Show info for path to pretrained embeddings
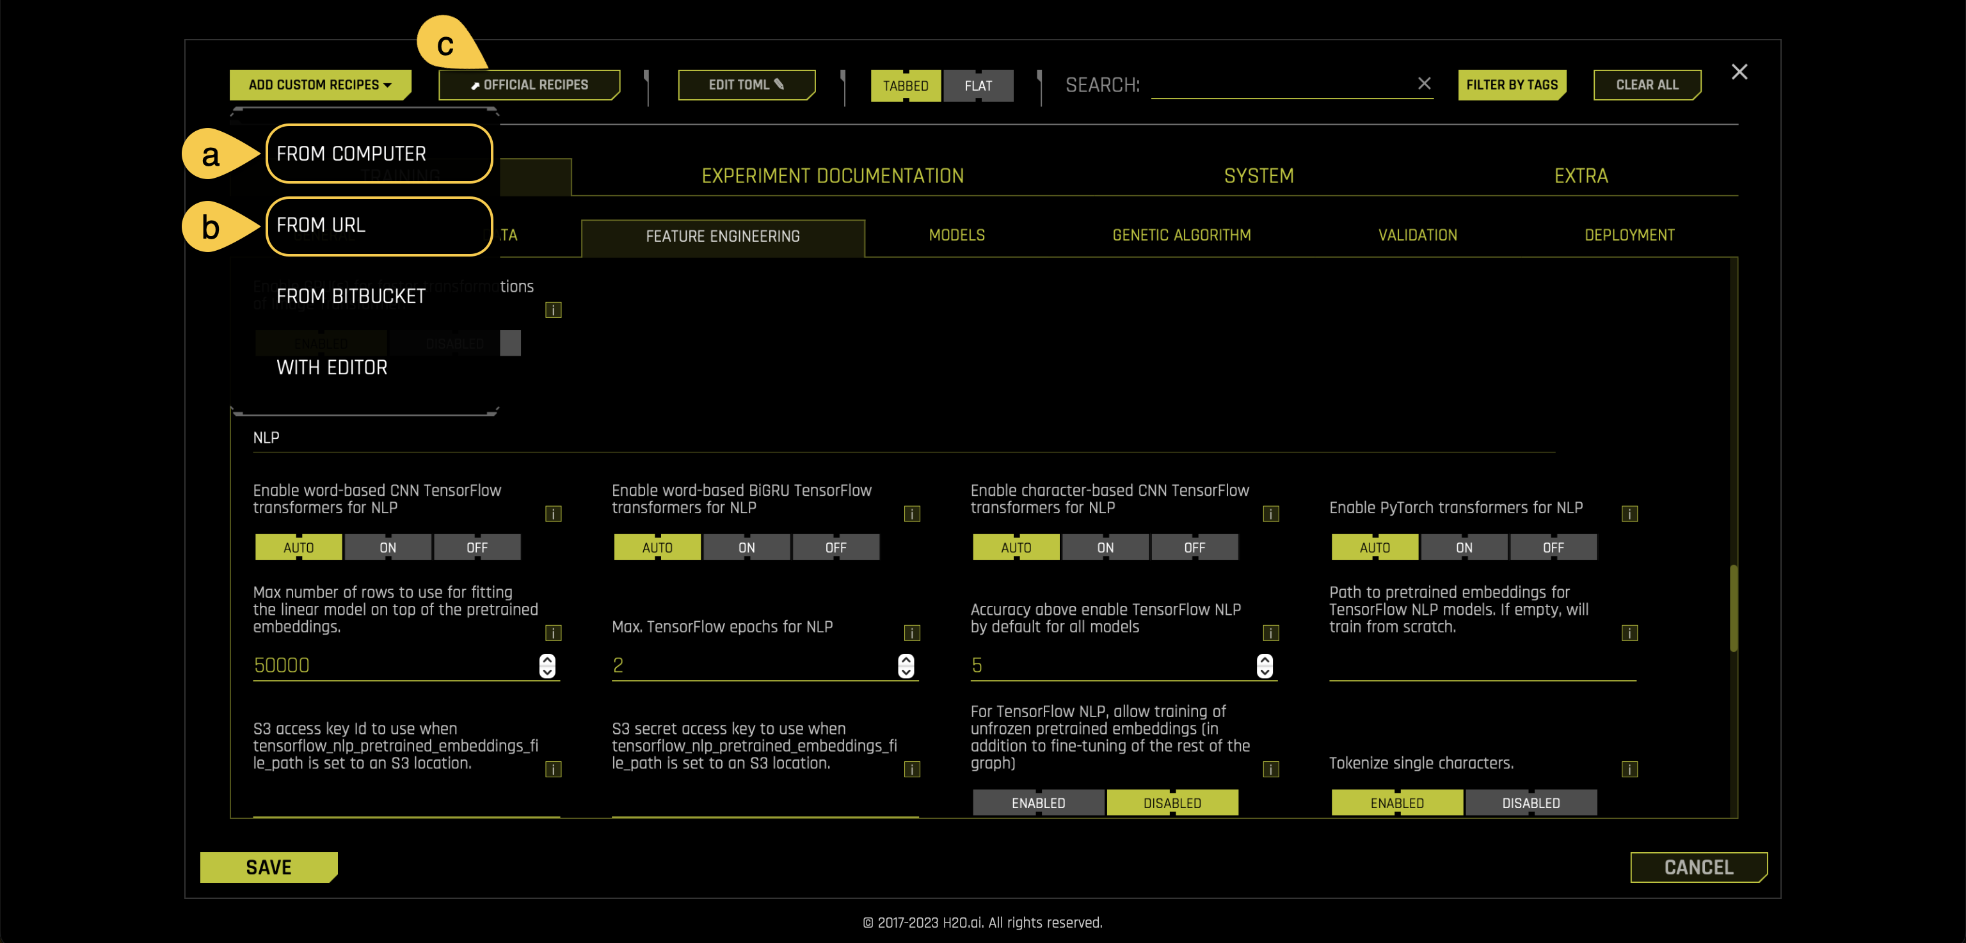 click(1629, 633)
